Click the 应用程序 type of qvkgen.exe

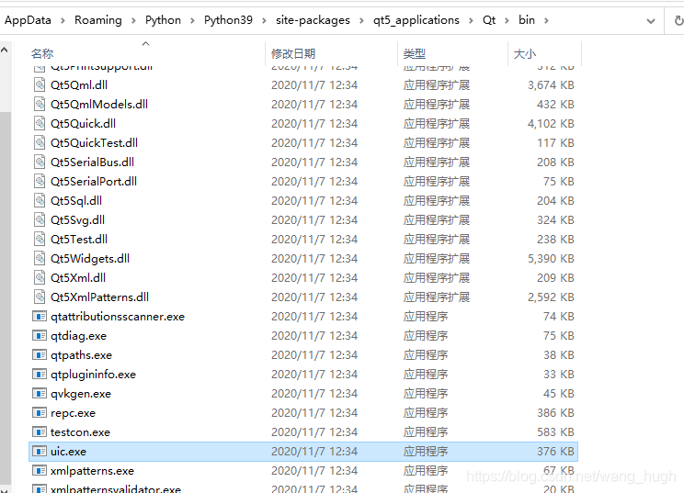pos(426,393)
